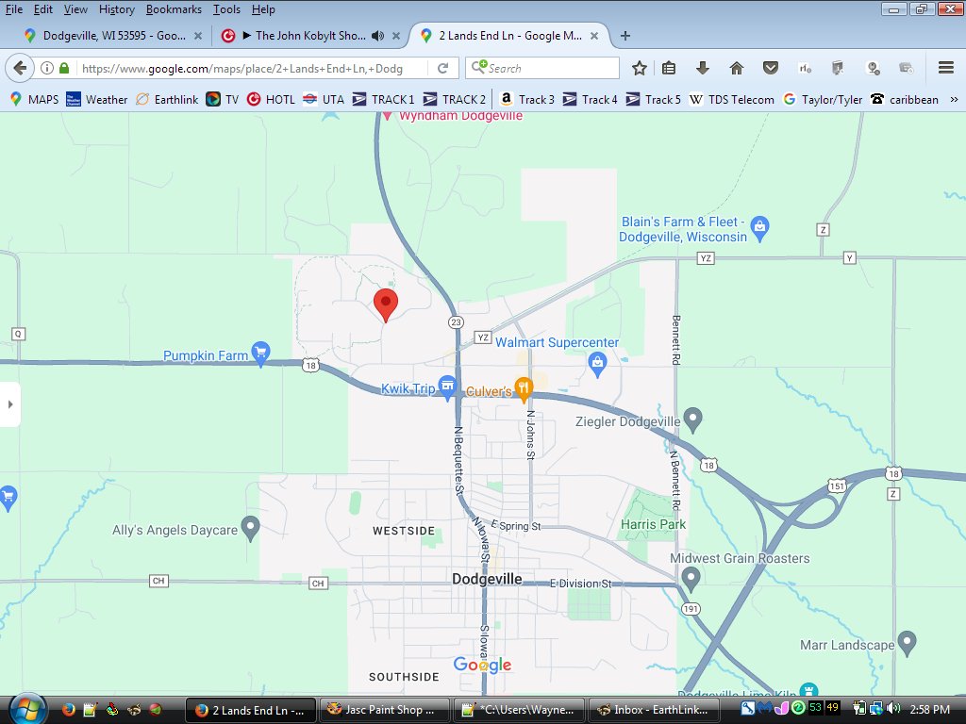Click the Culver's restaurant marker
The image size is (966, 724).
pyautogui.click(x=524, y=389)
